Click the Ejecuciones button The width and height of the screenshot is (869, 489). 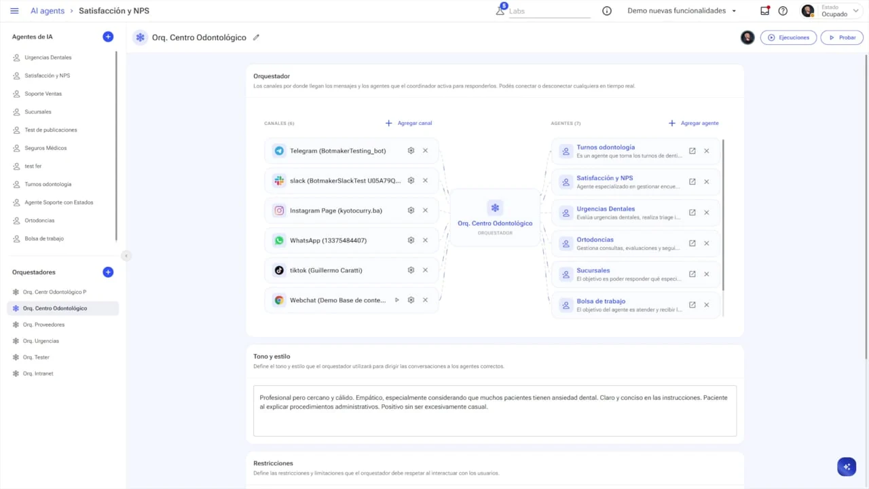click(788, 37)
